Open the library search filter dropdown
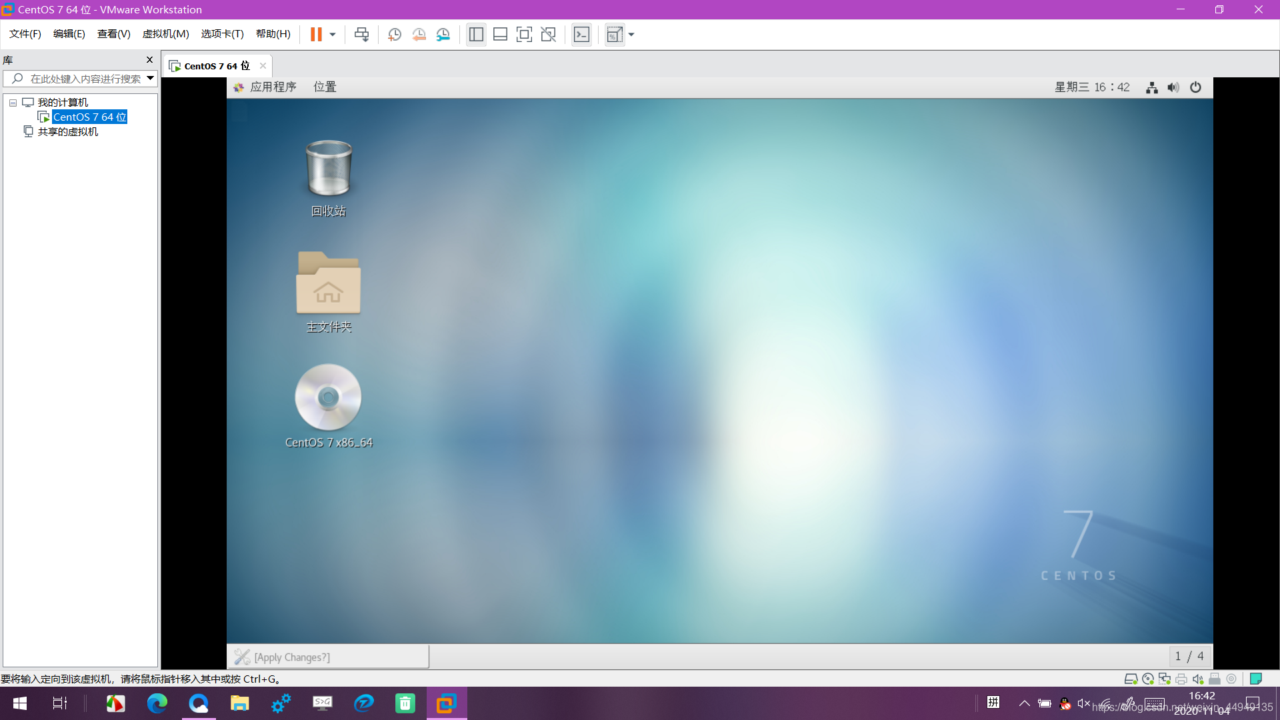The image size is (1280, 720). [x=151, y=78]
